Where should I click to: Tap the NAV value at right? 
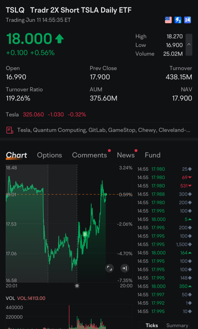[182, 98]
